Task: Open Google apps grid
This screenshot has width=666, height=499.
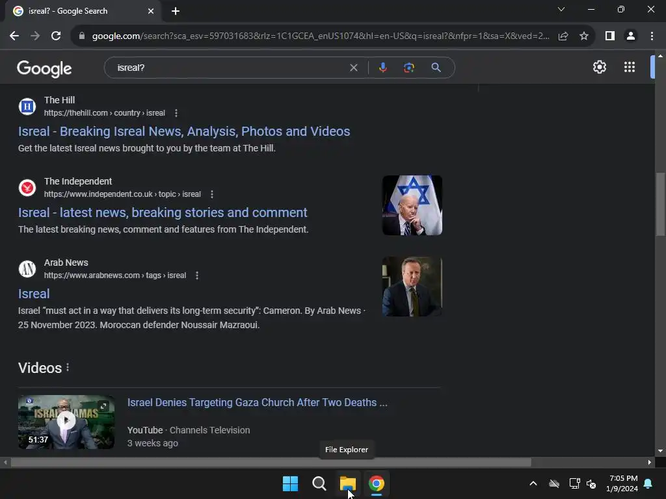Action: [630, 67]
